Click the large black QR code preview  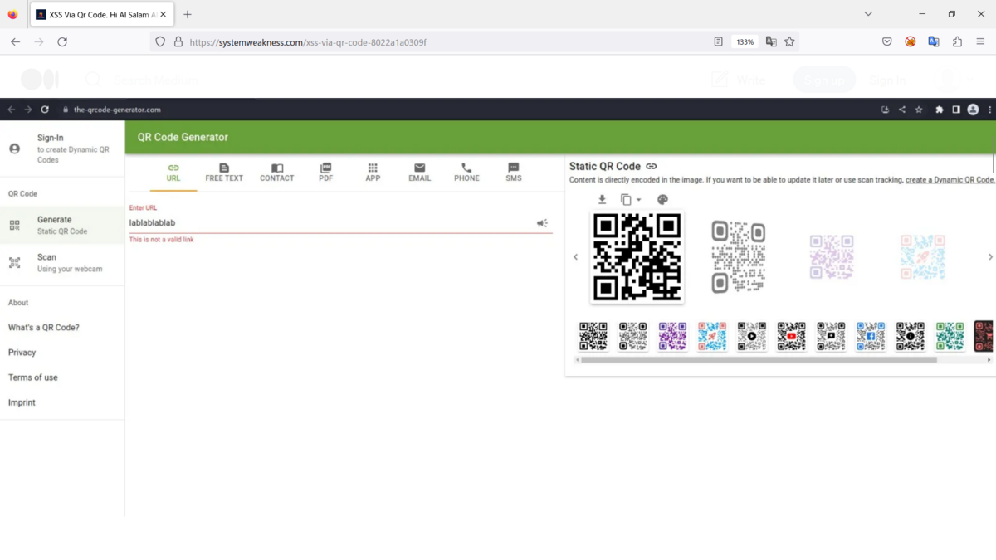(637, 257)
